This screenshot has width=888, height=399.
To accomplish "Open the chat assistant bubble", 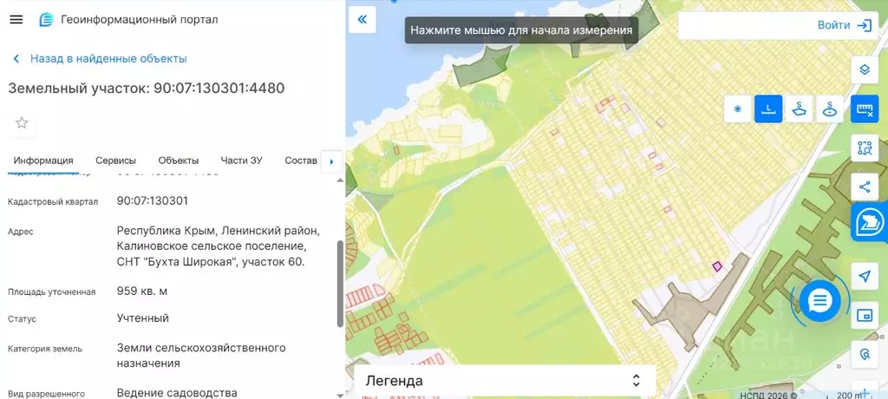I will tap(819, 301).
